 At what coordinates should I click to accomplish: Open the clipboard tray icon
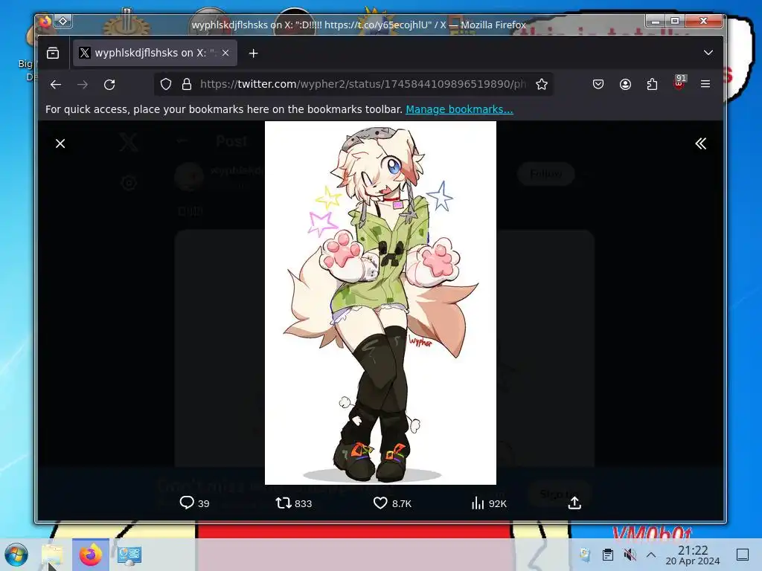pos(607,555)
